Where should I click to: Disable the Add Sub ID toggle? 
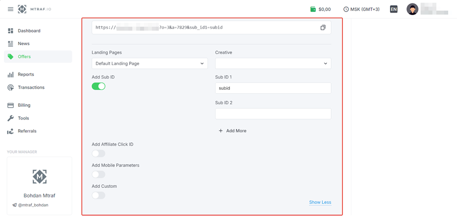[99, 86]
